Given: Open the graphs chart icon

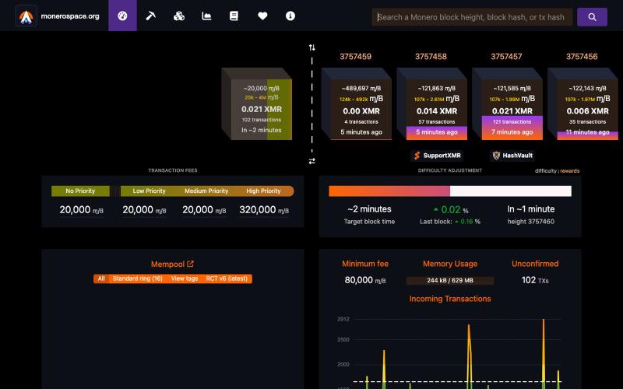Looking at the screenshot, I should coord(206,16).
